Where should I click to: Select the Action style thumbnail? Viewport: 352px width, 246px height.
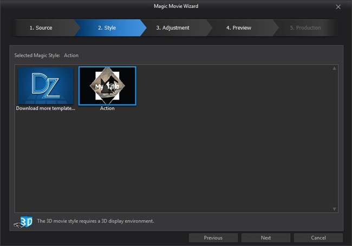pyautogui.click(x=107, y=86)
